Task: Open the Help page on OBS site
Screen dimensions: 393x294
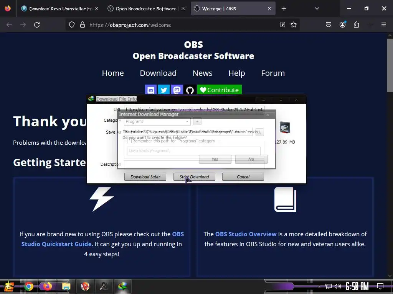Action: click(x=236, y=73)
